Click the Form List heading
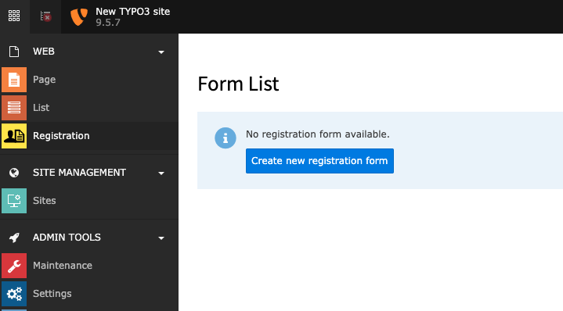 coord(238,84)
